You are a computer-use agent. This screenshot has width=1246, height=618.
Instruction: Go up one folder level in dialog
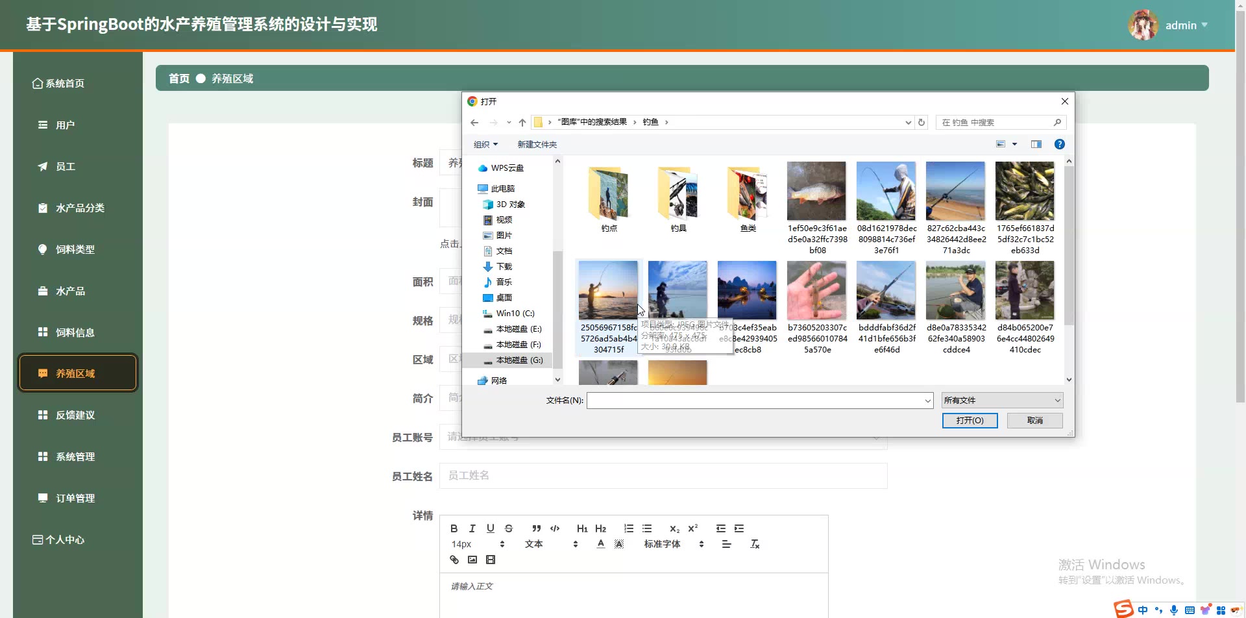(x=522, y=122)
